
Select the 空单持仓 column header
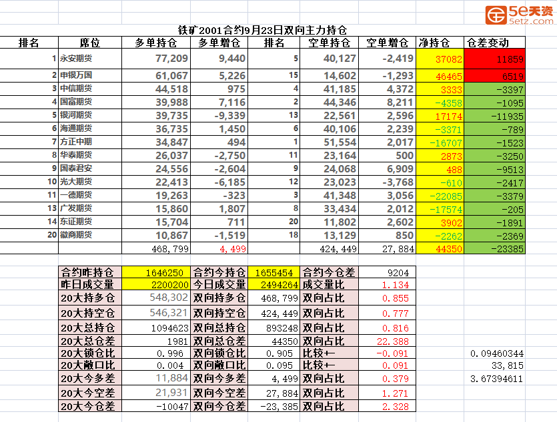pyautogui.click(x=330, y=43)
